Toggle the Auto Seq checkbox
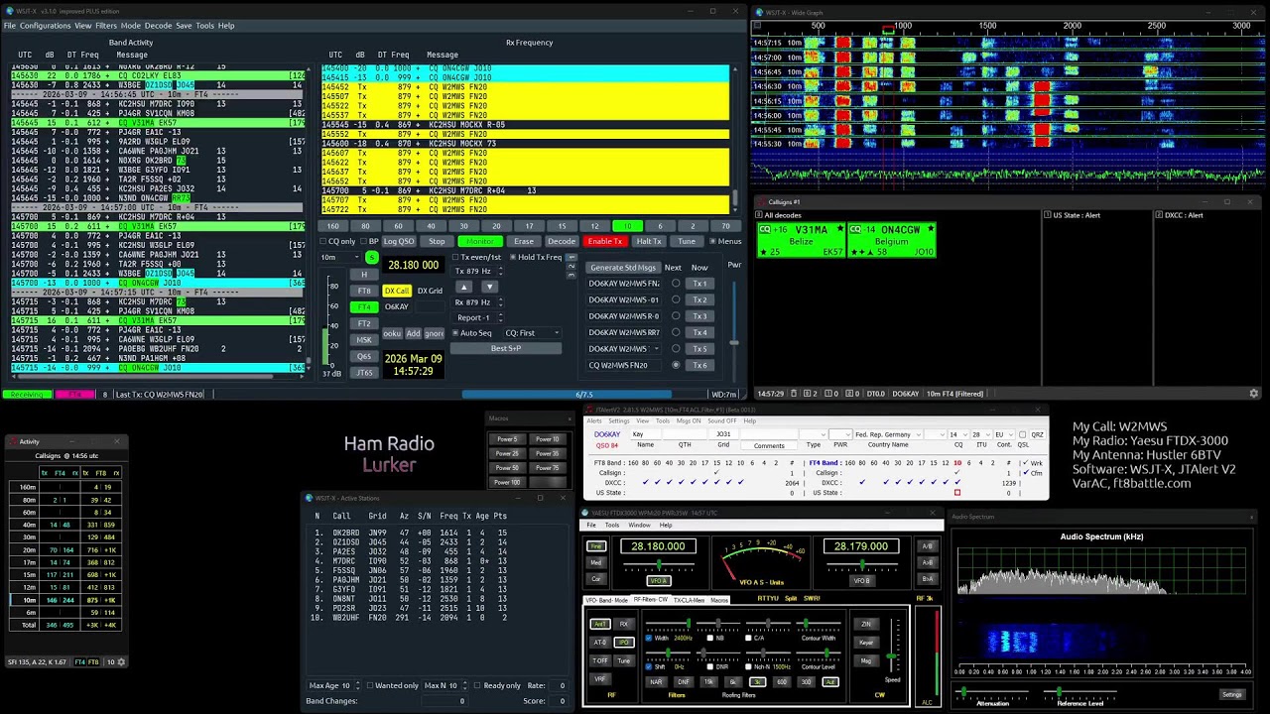The width and height of the screenshot is (1270, 714). pyautogui.click(x=472, y=333)
